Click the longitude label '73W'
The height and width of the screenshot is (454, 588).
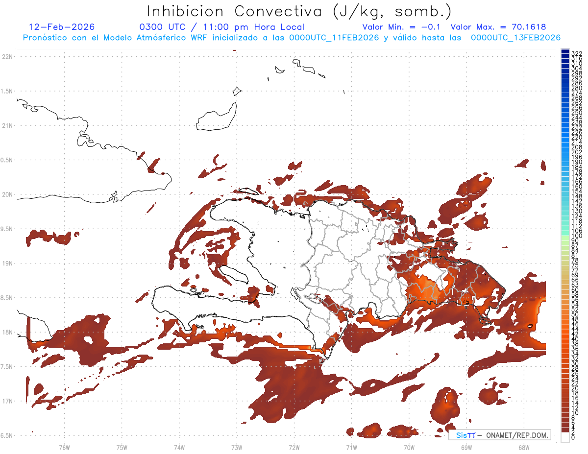237,448
